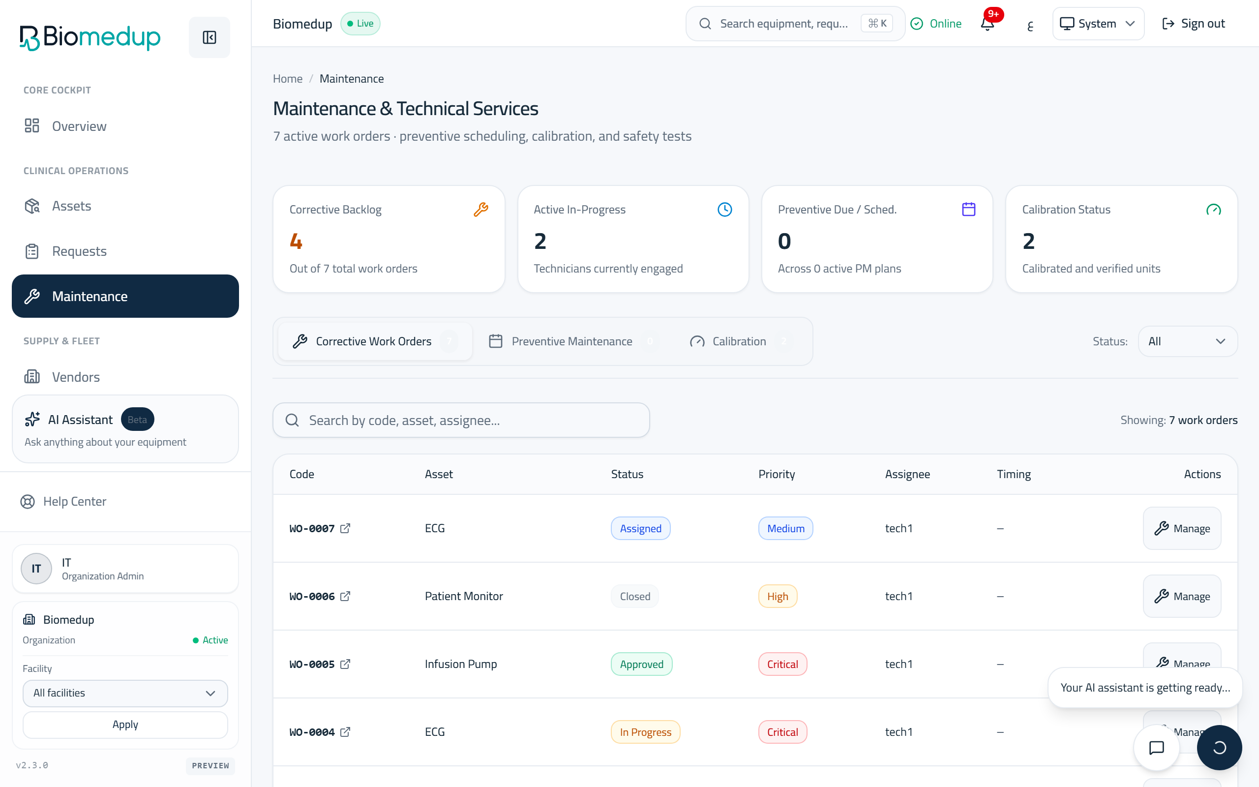Open external link for WO-0004
This screenshot has width=1259, height=787.
coord(345,732)
